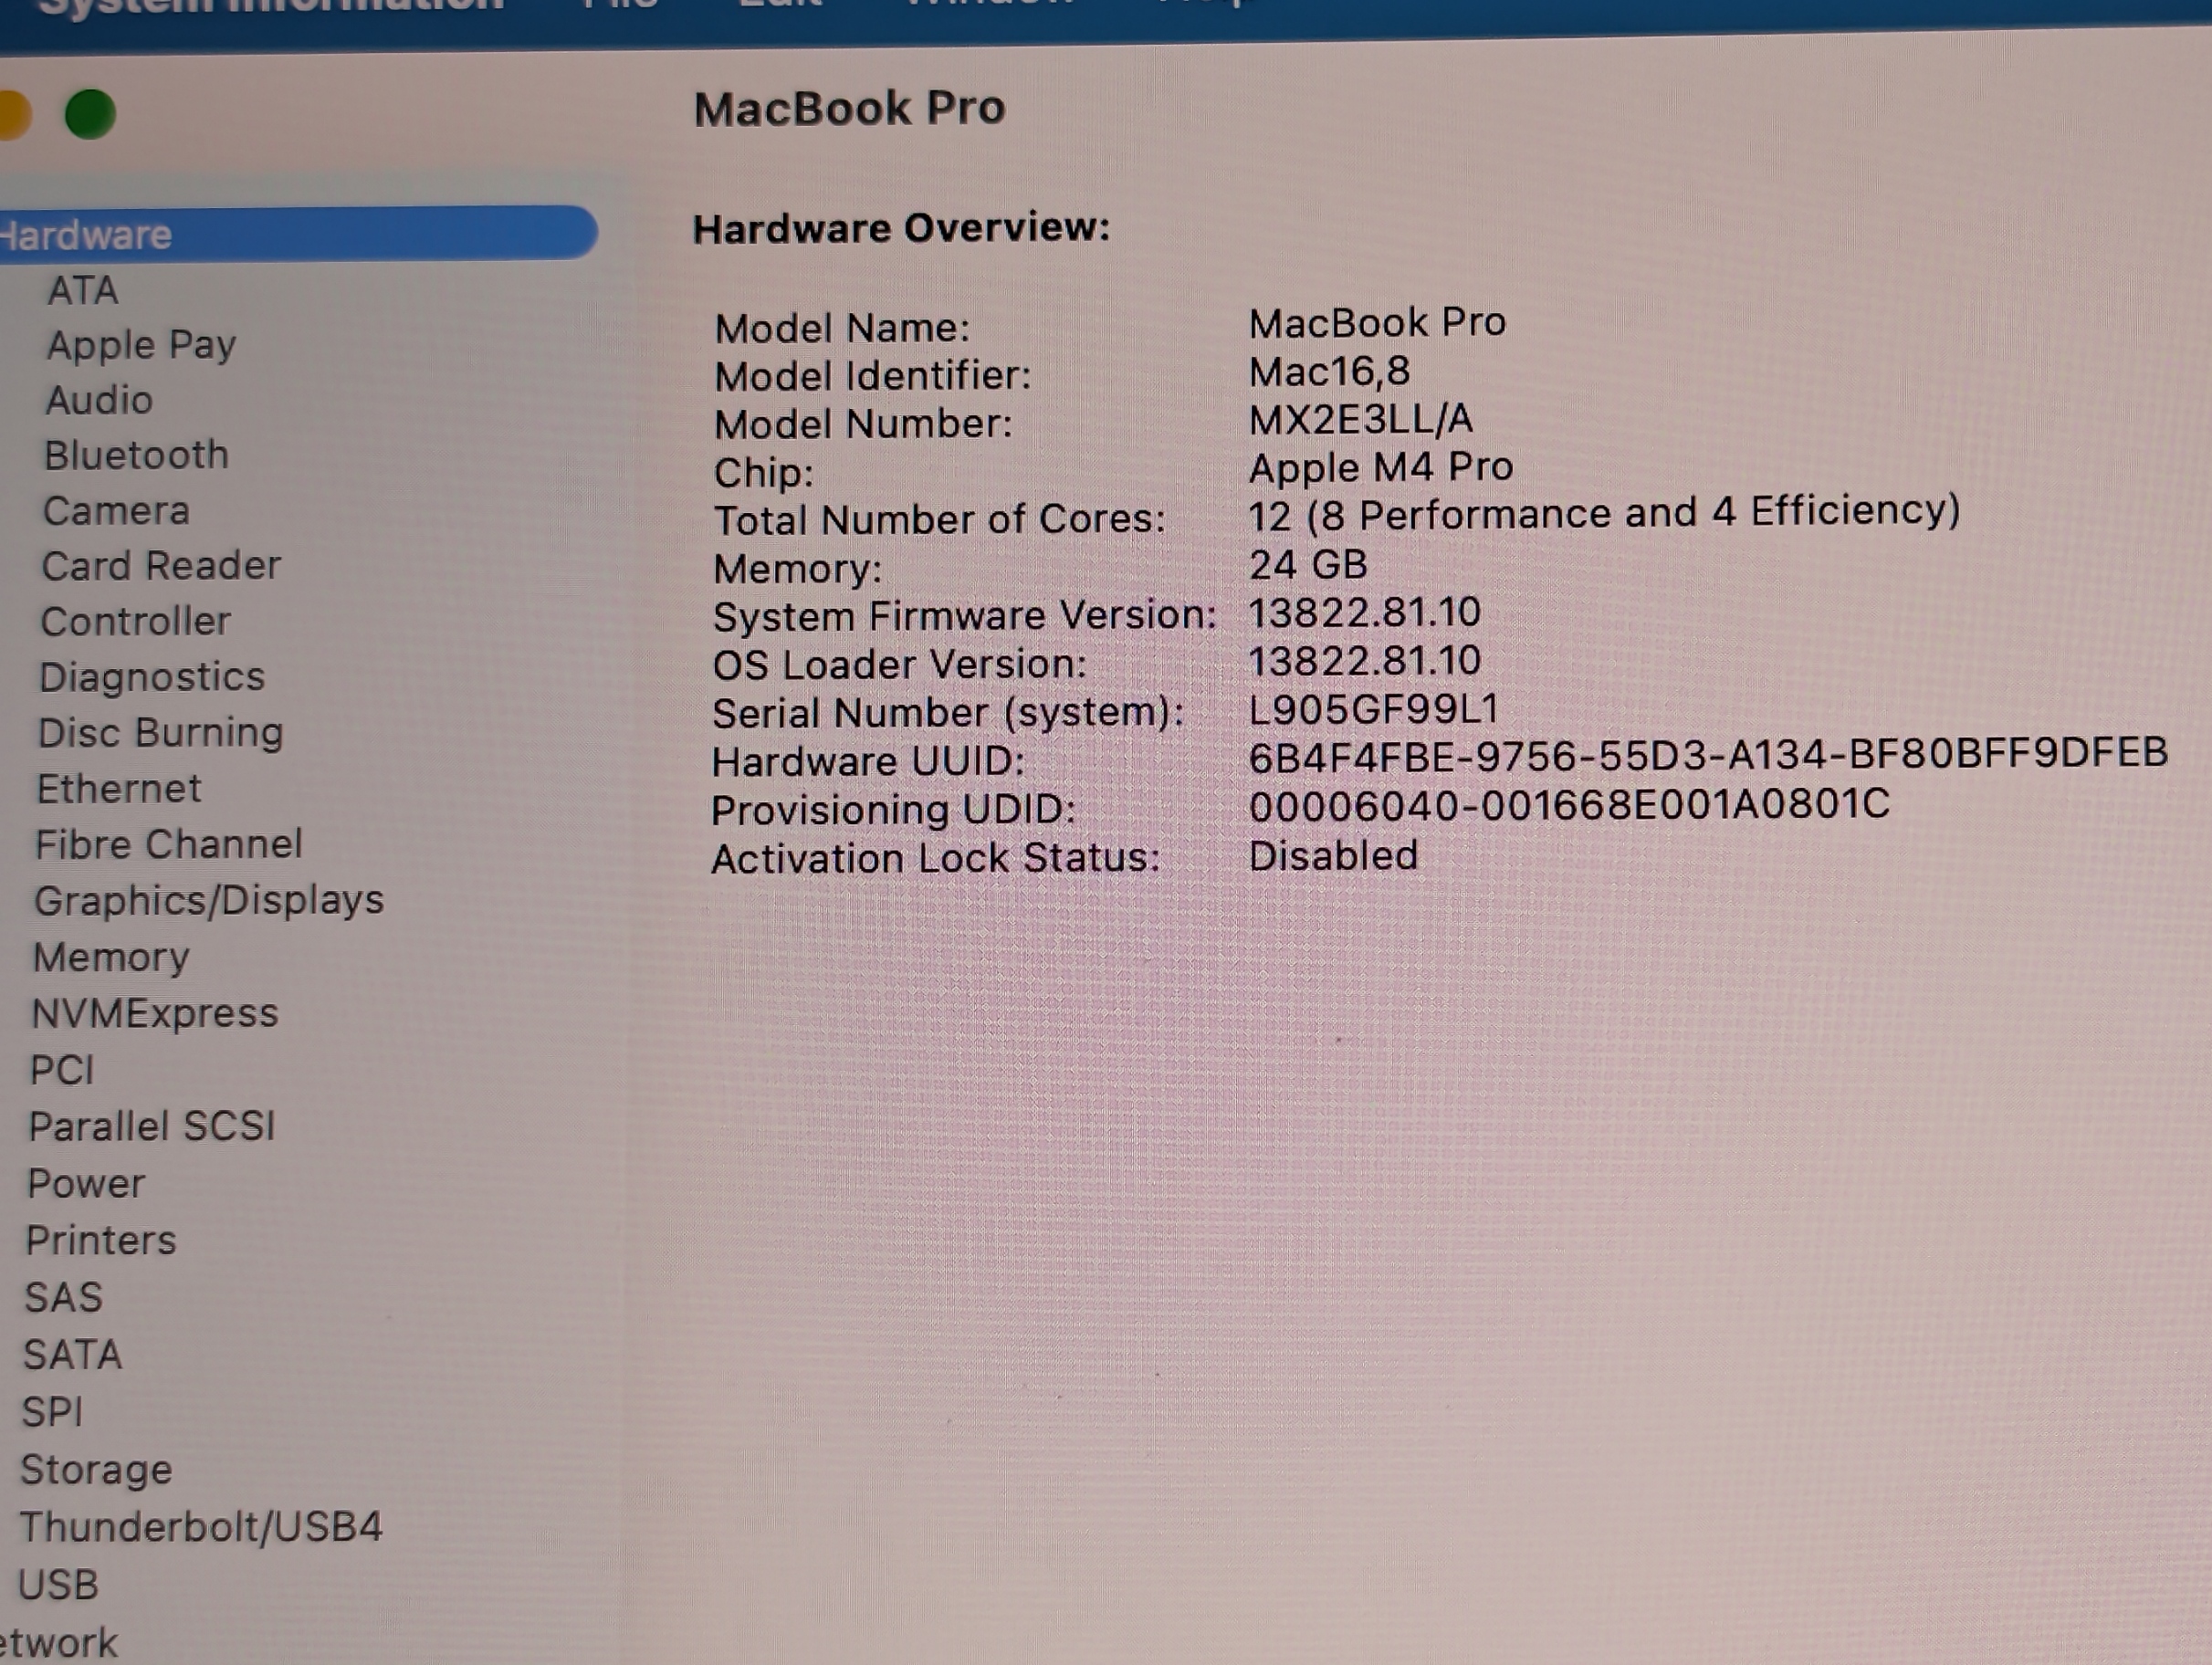Select Graphics/Displays in the sidebar
Image resolution: width=2212 pixels, height=1665 pixels.
tap(208, 901)
